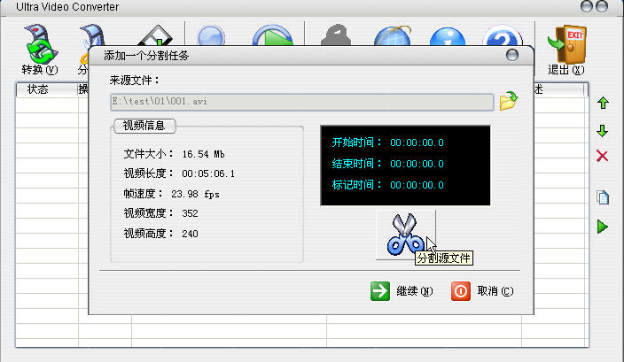Click the 开始时间 start time value
Screen dimensions: 624x362
(417, 142)
